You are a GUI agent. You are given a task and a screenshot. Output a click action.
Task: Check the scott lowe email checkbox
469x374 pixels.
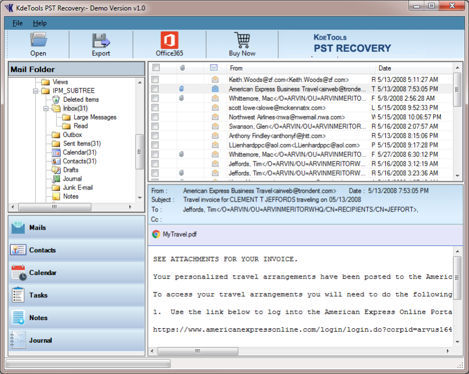(155, 107)
